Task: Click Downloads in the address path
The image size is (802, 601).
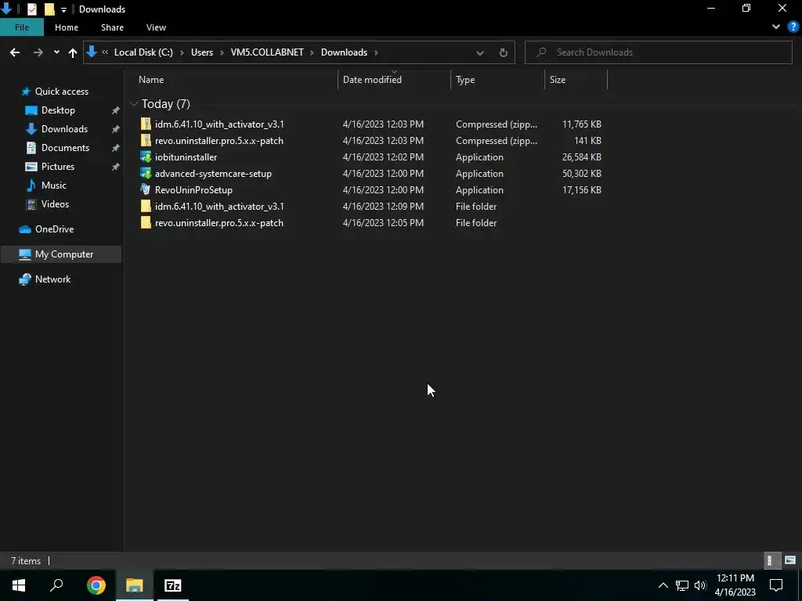Action: click(344, 52)
